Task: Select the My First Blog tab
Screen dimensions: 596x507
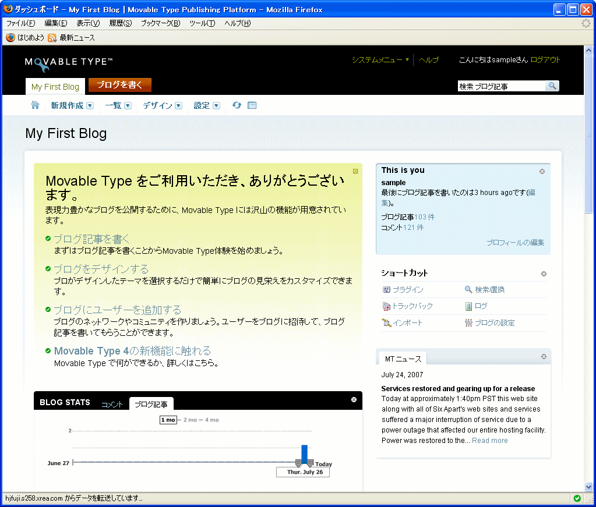Action: click(55, 87)
